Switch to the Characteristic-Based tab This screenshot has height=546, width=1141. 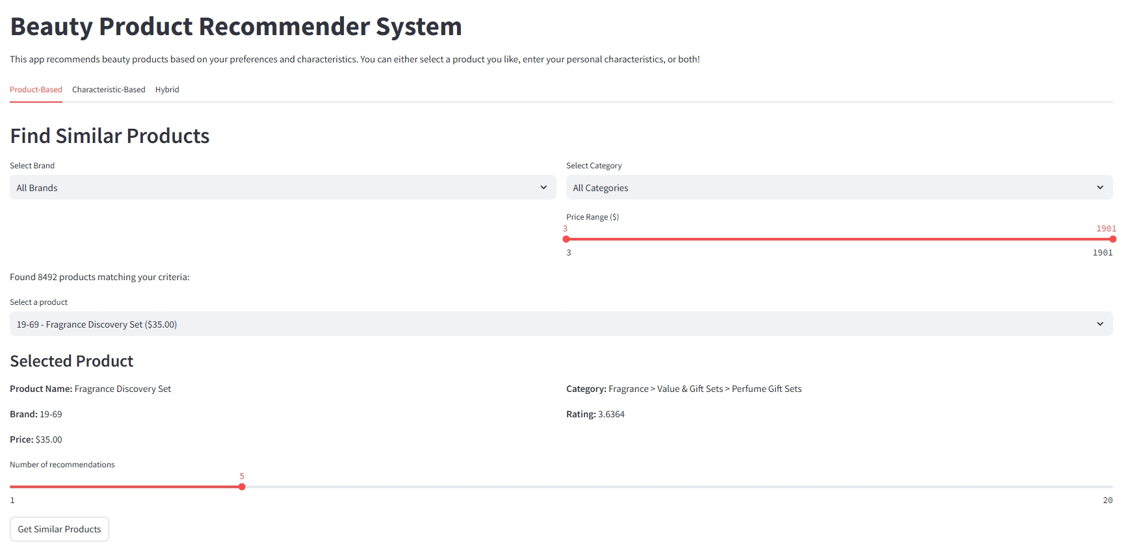click(109, 90)
